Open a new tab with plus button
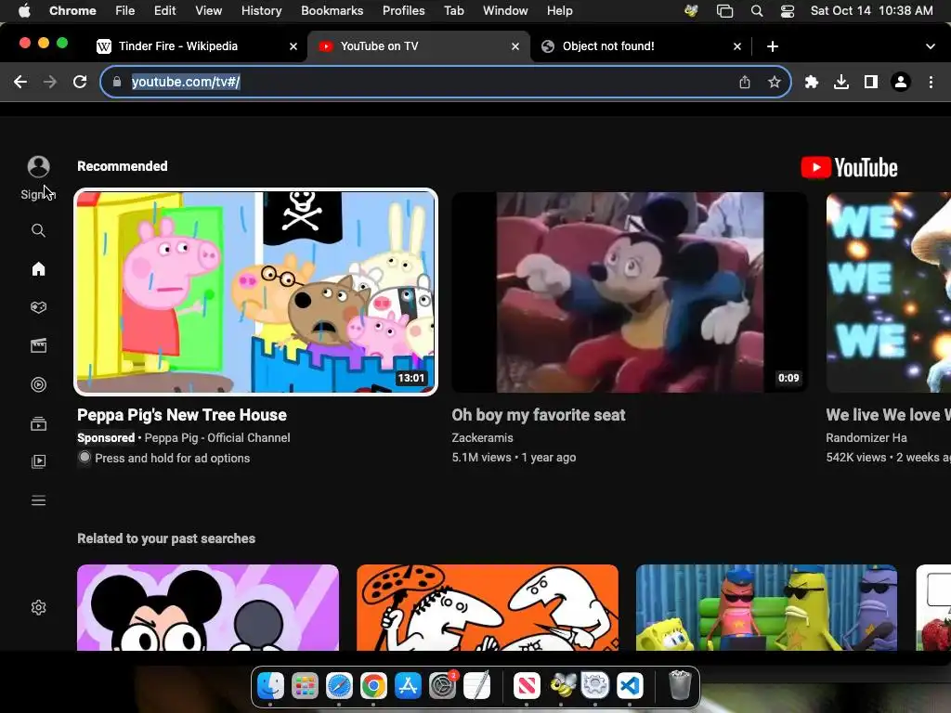This screenshot has width=951, height=713. click(773, 46)
